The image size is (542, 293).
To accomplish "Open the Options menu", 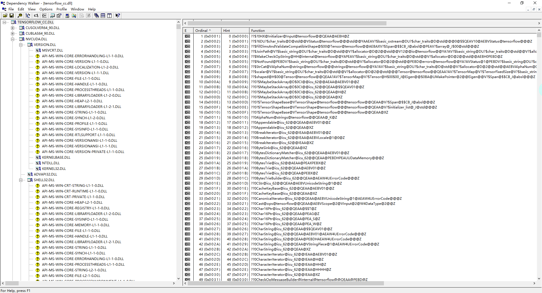I will [45, 9].
